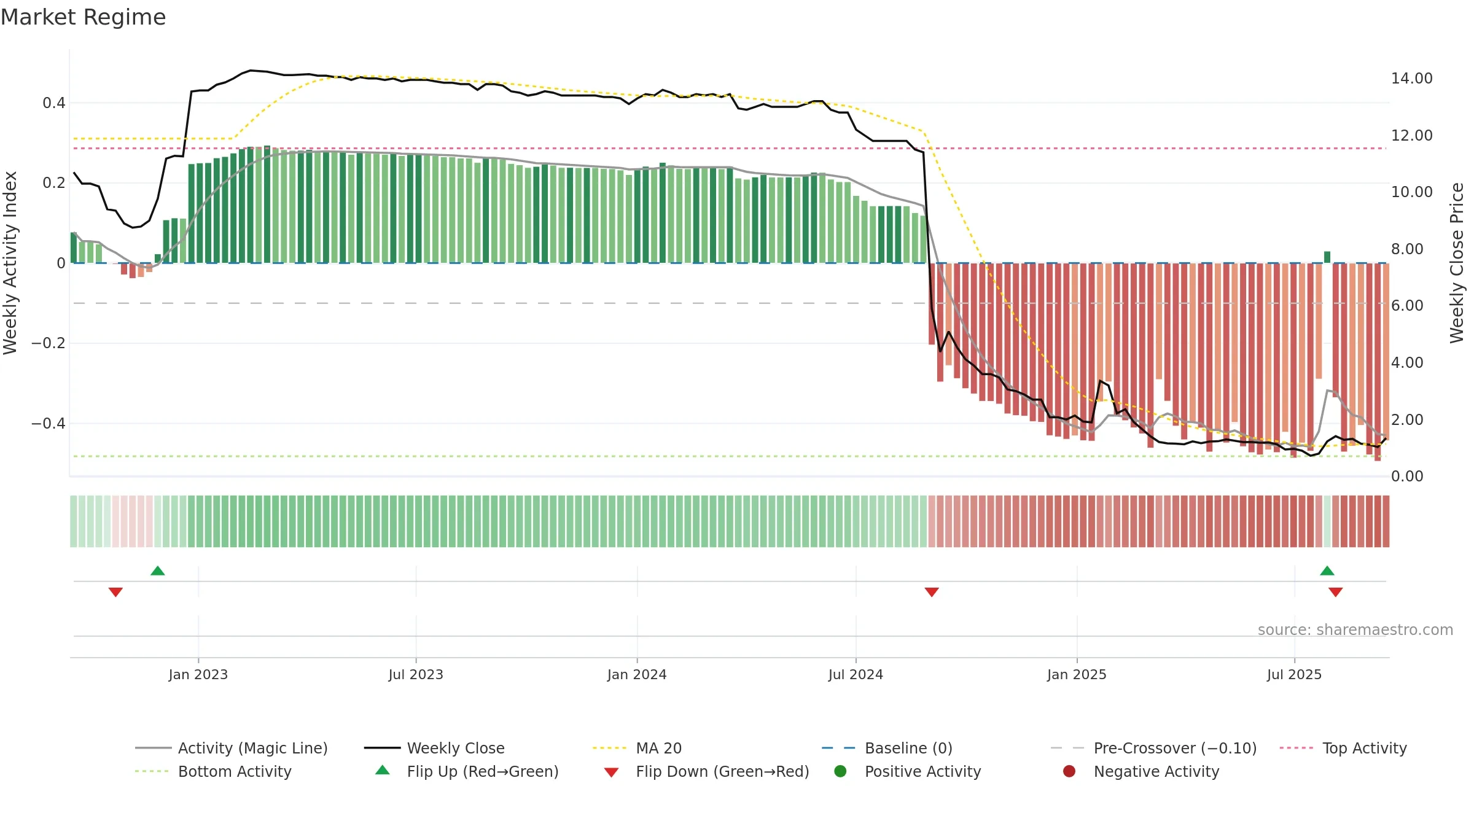Image resolution: width=1474 pixels, height=829 pixels.
Task: Click the green Flip Up marker after Jul 2025
Action: coord(1327,570)
